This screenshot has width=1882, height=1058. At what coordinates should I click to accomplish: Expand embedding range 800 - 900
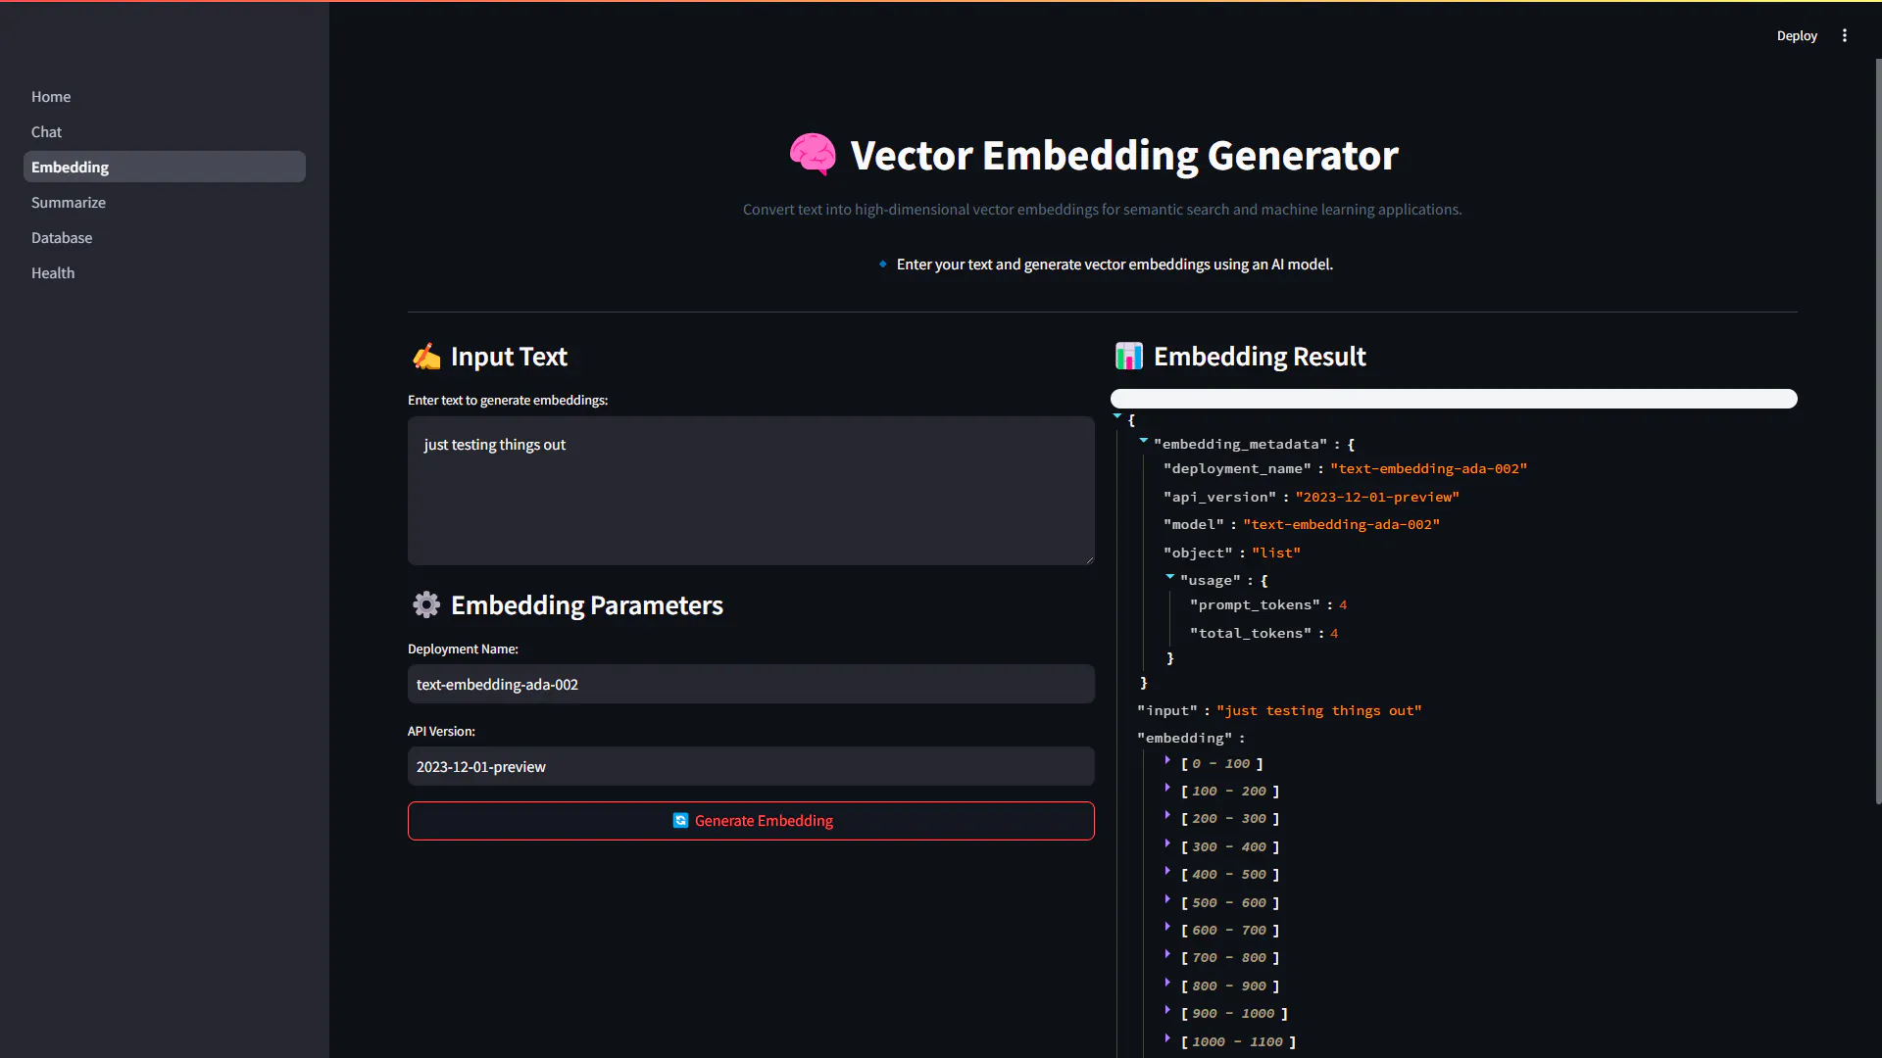pos(1167,984)
